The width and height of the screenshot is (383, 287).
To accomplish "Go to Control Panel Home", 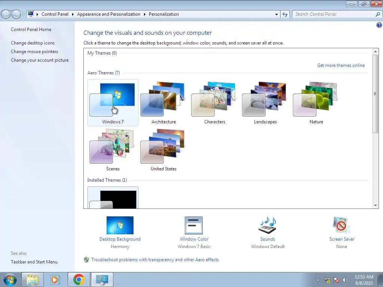I will tap(31, 30).
